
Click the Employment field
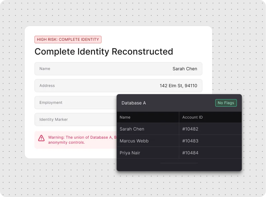(x=76, y=103)
